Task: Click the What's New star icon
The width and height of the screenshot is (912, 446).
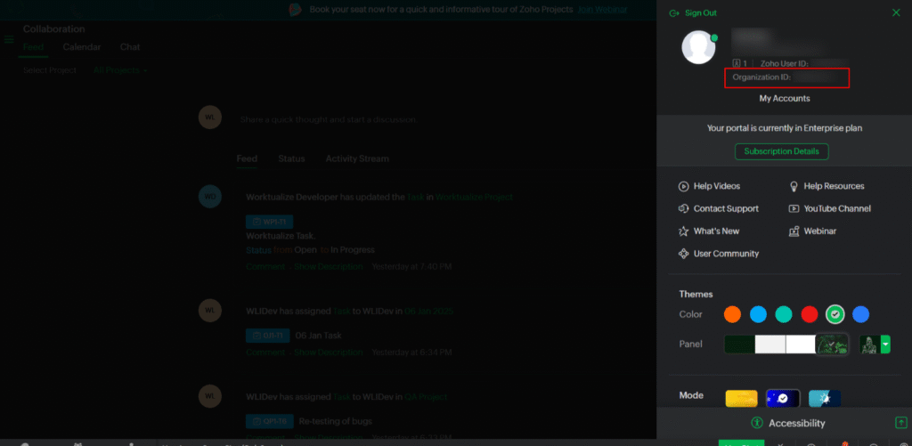Action: tap(684, 231)
